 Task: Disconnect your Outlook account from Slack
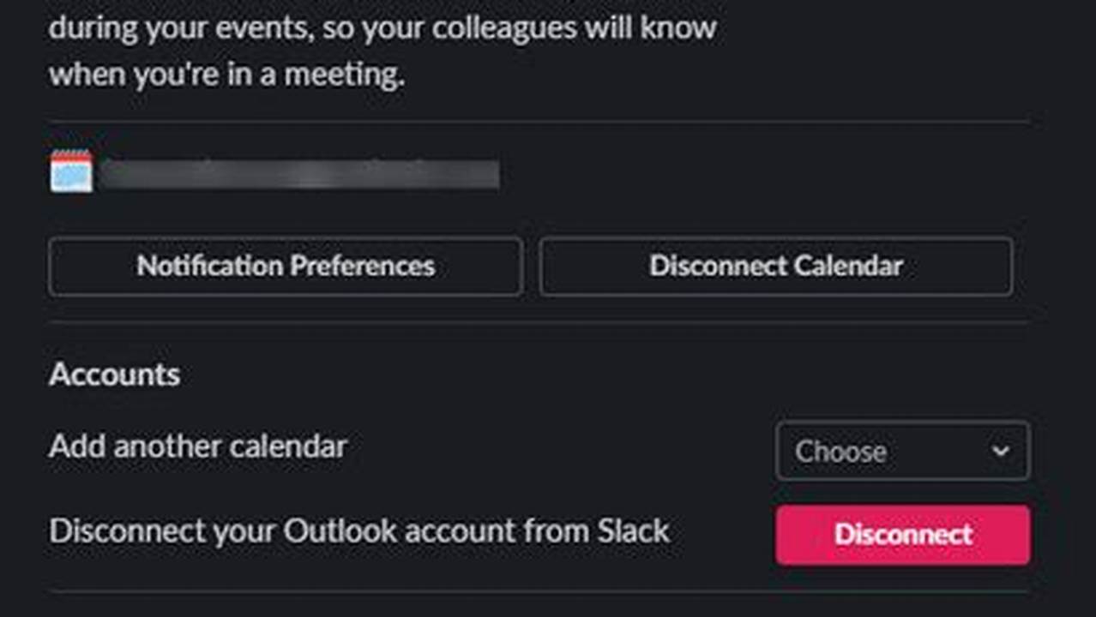[900, 534]
